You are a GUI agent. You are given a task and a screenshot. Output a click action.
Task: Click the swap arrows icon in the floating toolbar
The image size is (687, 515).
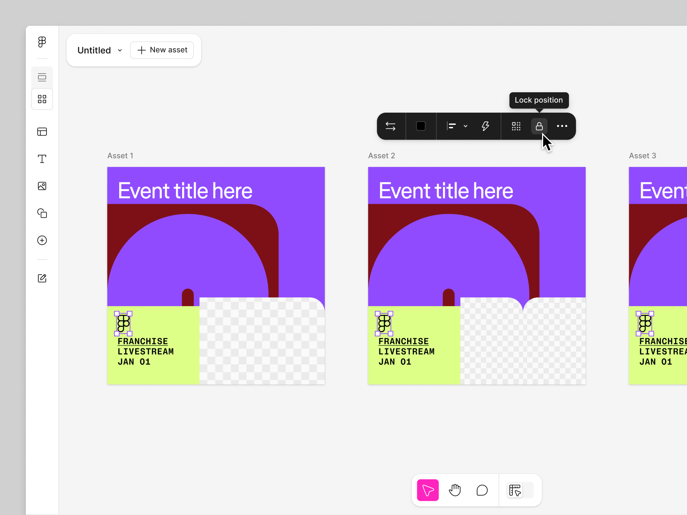point(391,126)
